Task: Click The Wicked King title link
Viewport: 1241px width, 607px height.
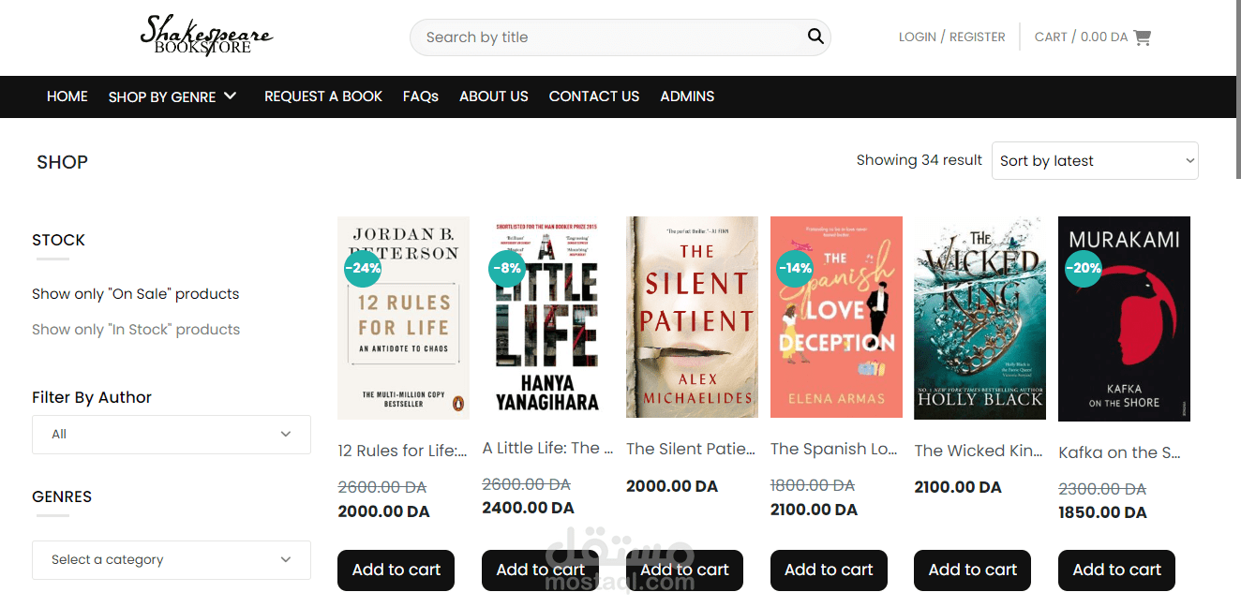Action: 979,451
